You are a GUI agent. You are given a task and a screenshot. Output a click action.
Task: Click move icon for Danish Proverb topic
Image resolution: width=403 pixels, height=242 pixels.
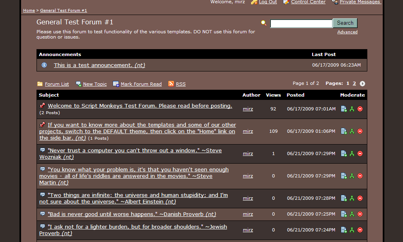344,214
